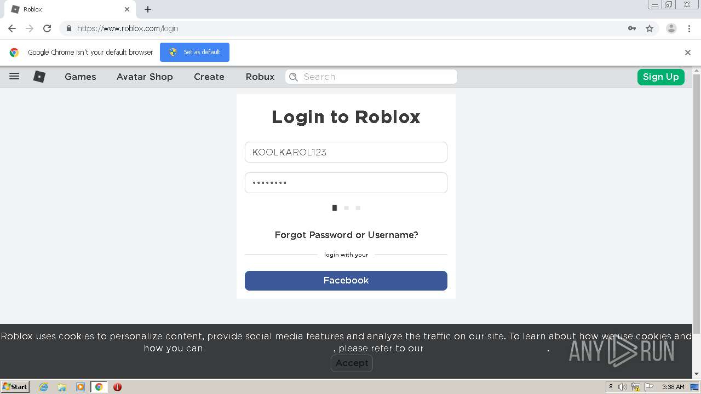Set Chrome as default browser
Viewport: 701px width, 394px height.
pyautogui.click(x=194, y=52)
